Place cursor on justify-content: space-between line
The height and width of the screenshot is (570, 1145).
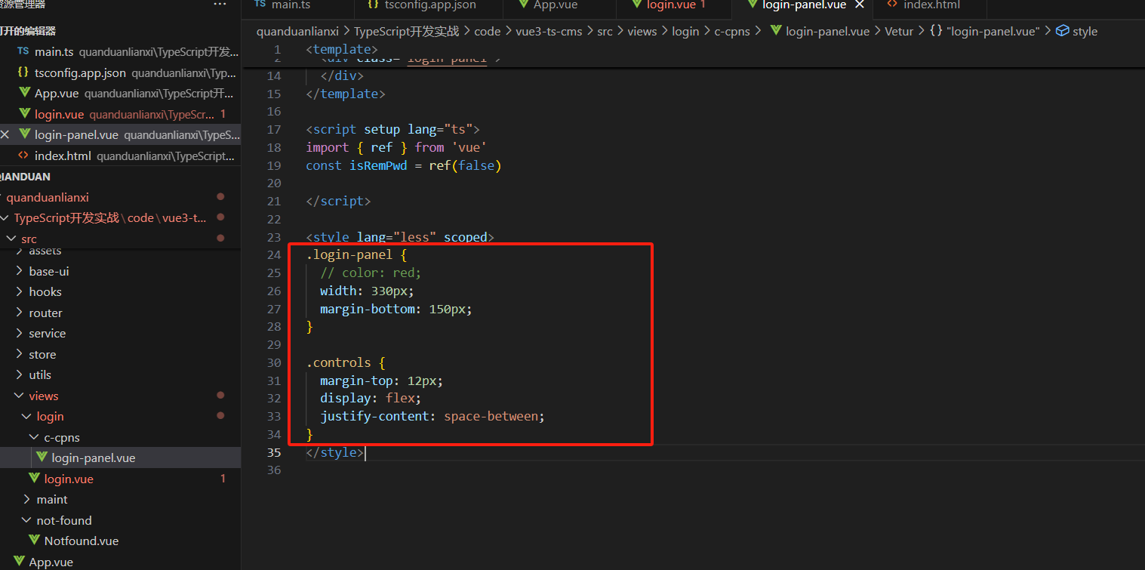point(432,416)
